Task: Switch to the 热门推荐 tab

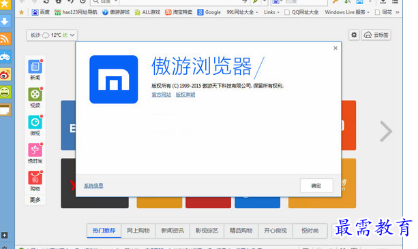Action: pyautogui.click(x=104, y=231)
